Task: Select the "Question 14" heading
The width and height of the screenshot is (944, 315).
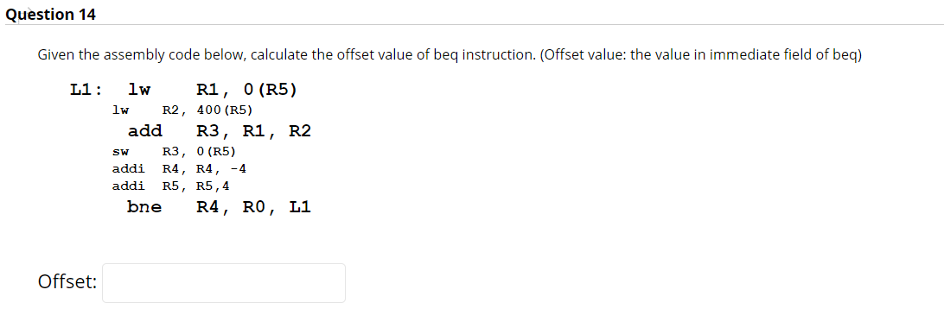Action: coord(50,15)
